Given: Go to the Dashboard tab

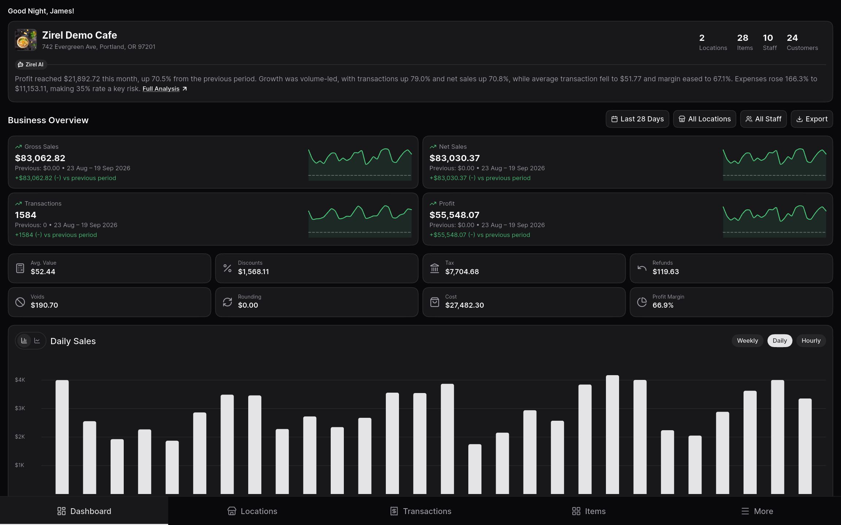Looking at the screenshot, I should tap(84, 511).
